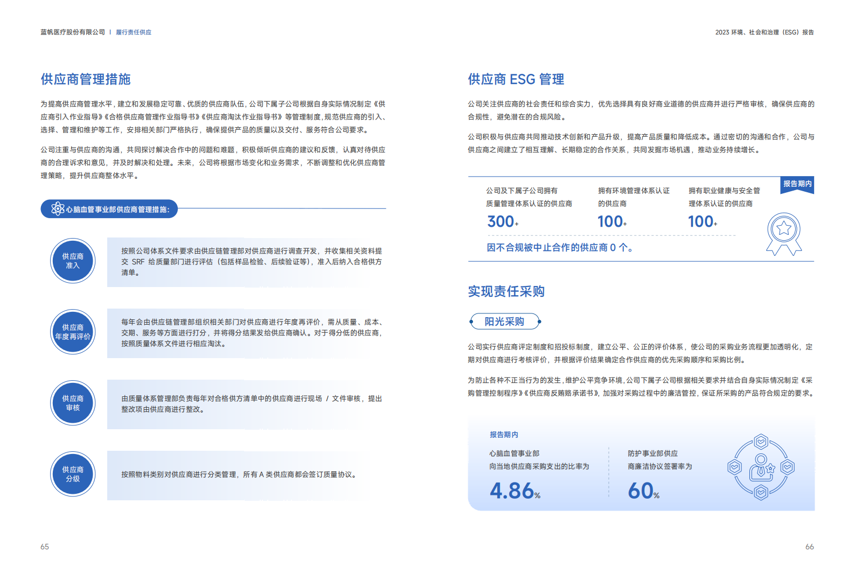Click the paragraph starting 为防止各种不正当行为
This screenshot has width=855, height=580.
[641, 387]
